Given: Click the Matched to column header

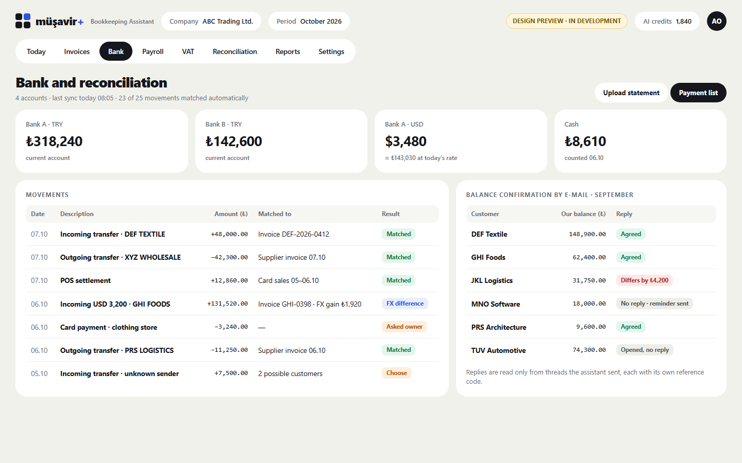Looking at the screenshot, I should click(x=275, y=214).
